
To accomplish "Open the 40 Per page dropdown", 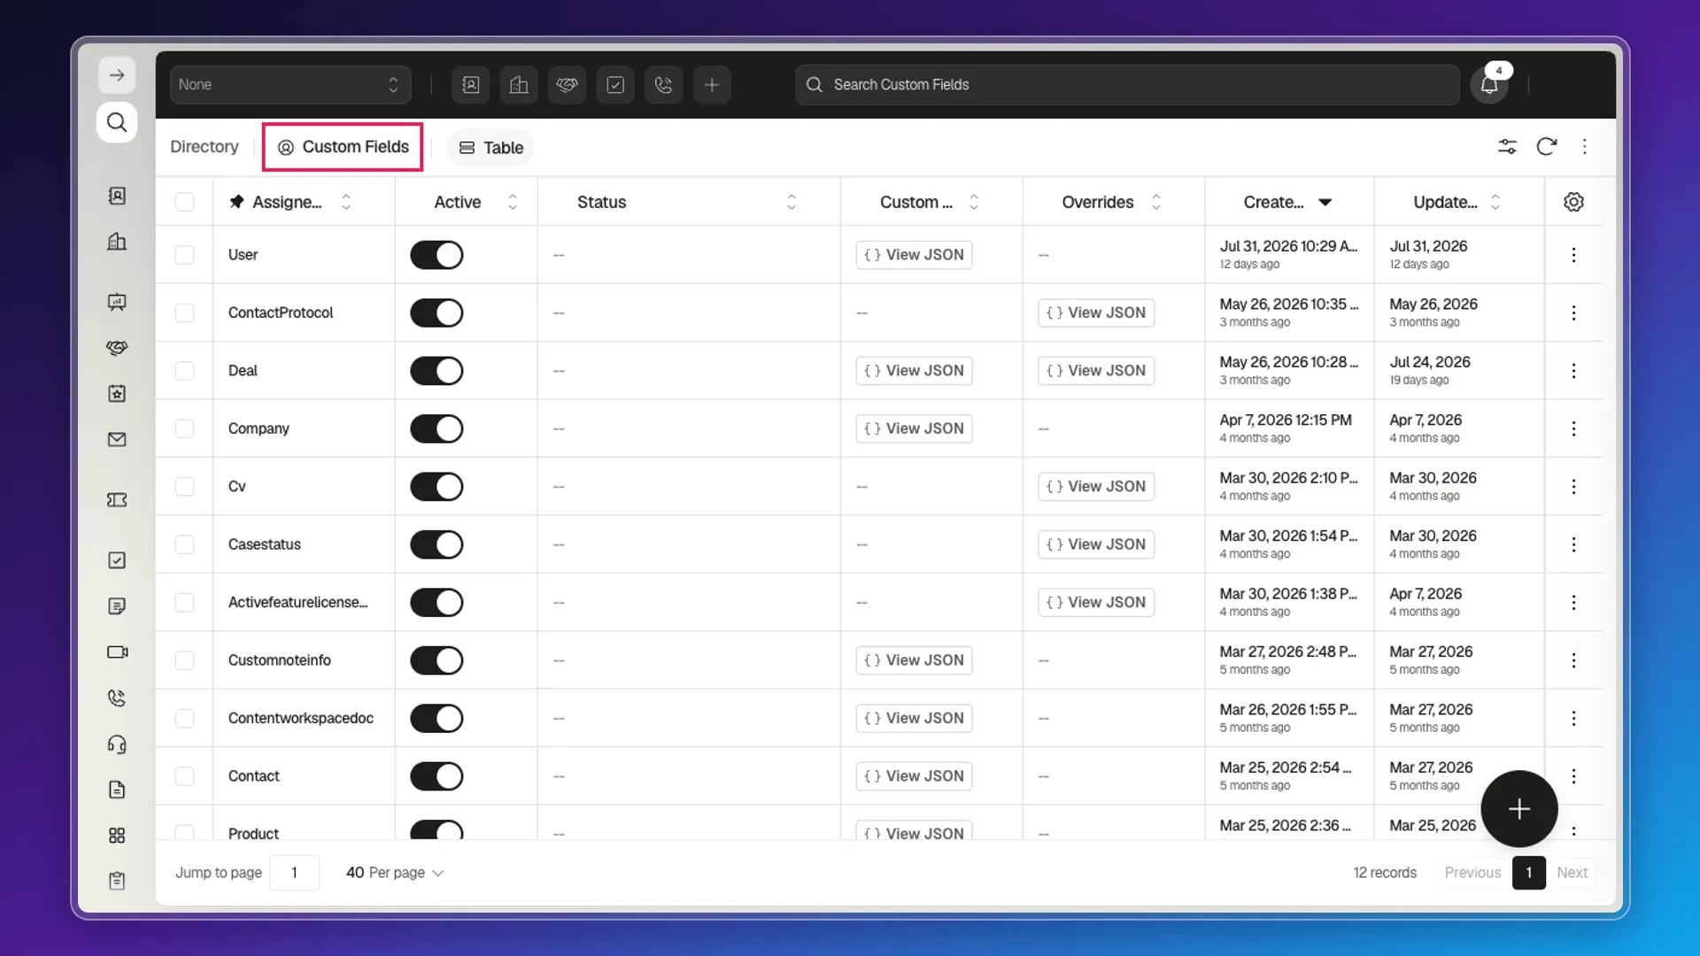I will tap(395, 873).
